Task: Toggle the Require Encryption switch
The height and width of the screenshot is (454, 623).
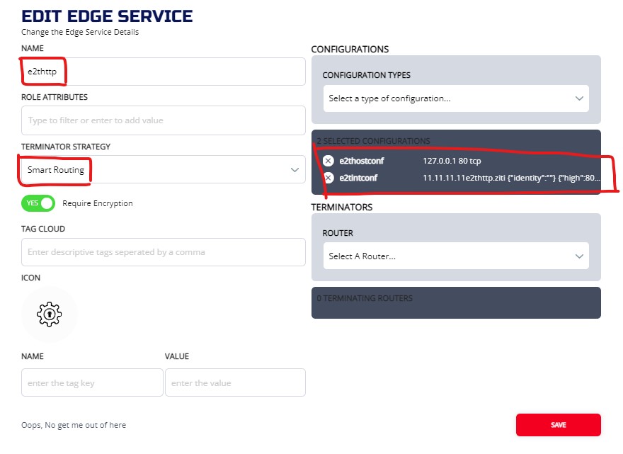Action: click(x=38, y=203)
